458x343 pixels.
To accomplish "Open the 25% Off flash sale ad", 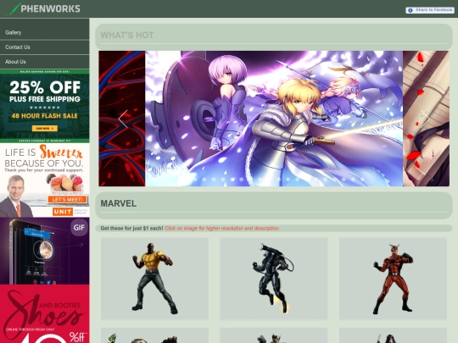I will [x=45, y=106].
